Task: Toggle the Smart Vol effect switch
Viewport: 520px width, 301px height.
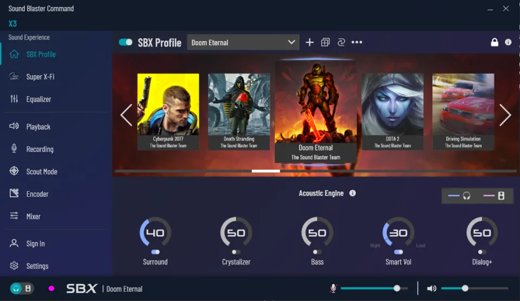Action: pos(398,252)
